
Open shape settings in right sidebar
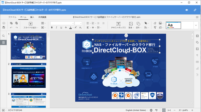click(197, 42)
